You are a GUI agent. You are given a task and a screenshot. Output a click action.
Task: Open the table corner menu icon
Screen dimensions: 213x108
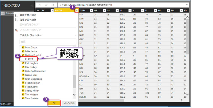point(38,10)
